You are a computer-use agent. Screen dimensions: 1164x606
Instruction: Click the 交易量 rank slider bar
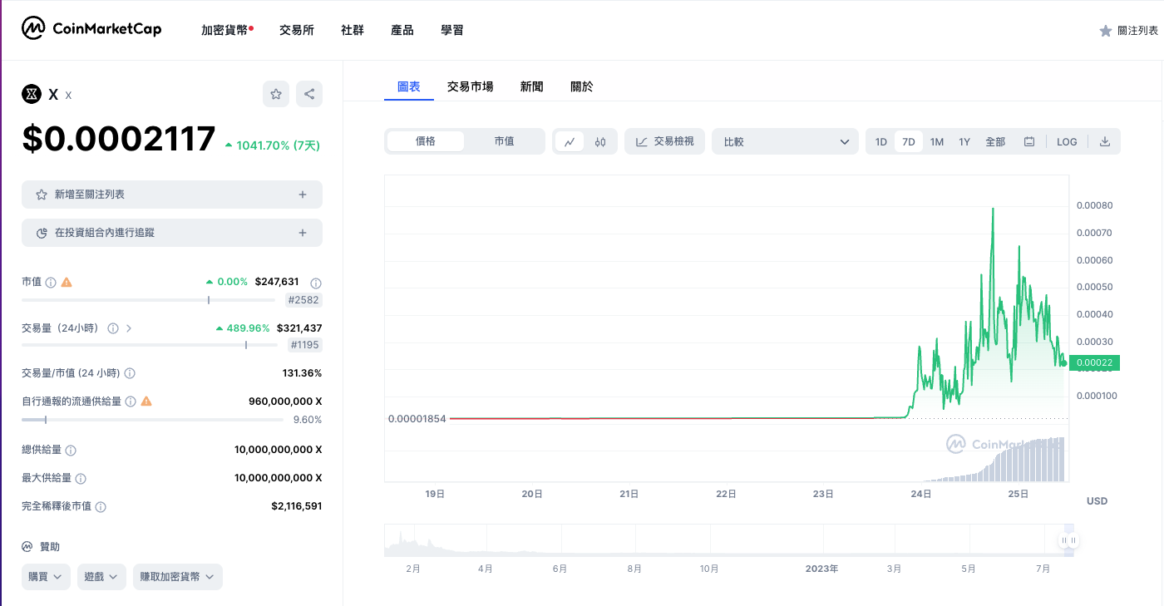click(150, 345)
